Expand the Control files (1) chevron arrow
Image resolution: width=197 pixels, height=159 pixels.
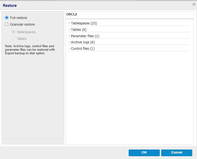point(69,49)
